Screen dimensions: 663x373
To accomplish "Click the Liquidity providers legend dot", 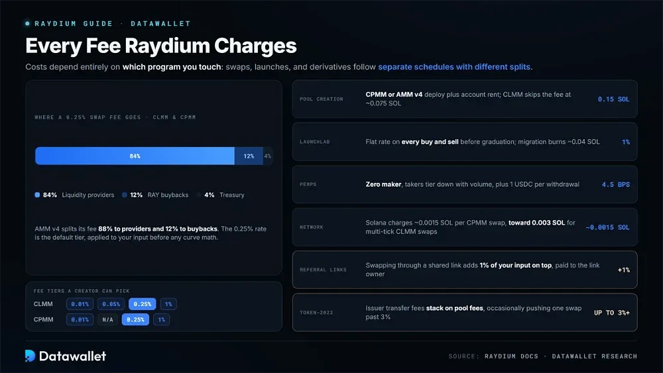I will [x=37, y=195].
